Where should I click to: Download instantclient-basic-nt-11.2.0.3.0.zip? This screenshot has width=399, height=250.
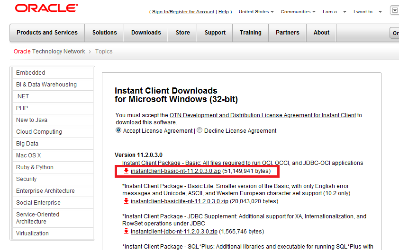pyautogui.click(x=176, y=171)
